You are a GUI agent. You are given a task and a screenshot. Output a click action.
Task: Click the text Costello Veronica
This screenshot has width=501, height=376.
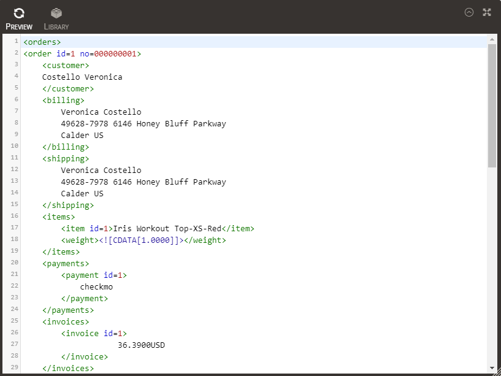pyautogui.click(x=82, y=77)
